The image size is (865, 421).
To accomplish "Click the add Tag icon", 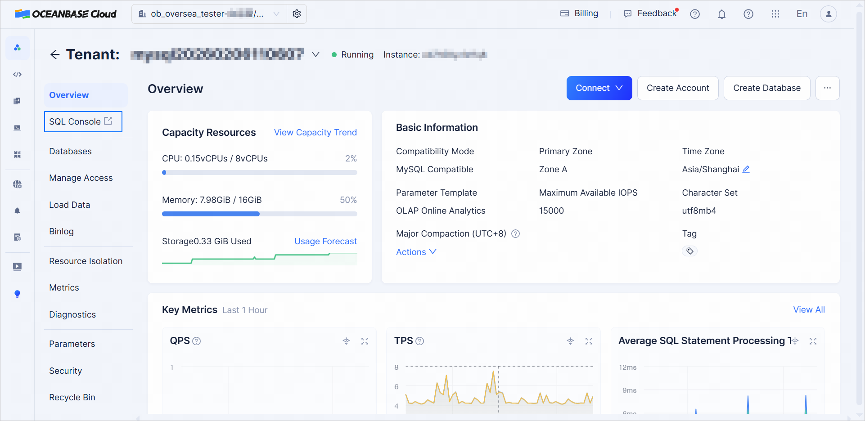I will 689,251.
